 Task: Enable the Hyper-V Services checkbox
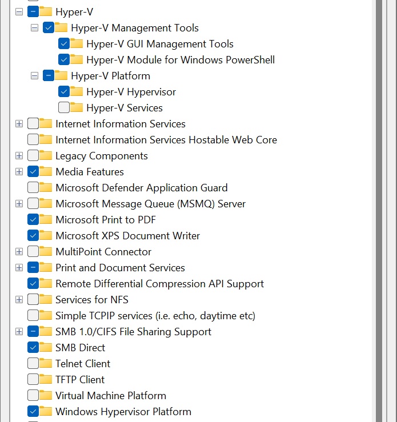pyautogui.click(x=64, y=108)
